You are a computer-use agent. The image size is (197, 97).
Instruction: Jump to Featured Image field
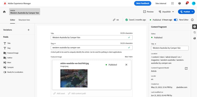pyautogui.click(x=11, y=53)
